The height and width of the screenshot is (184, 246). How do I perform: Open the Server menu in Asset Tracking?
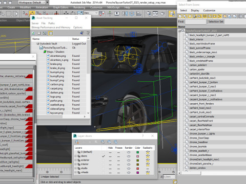click(x=35, y=24)
